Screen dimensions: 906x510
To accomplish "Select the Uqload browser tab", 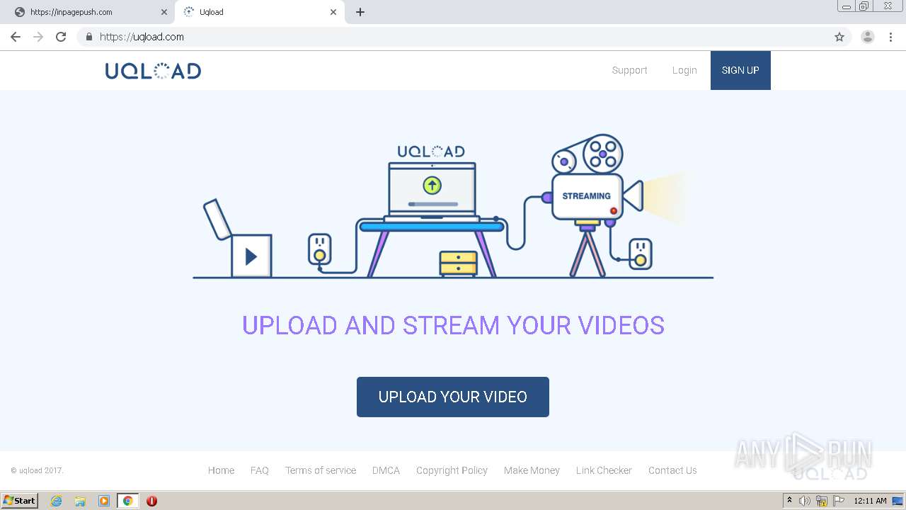I will [258, 12].
